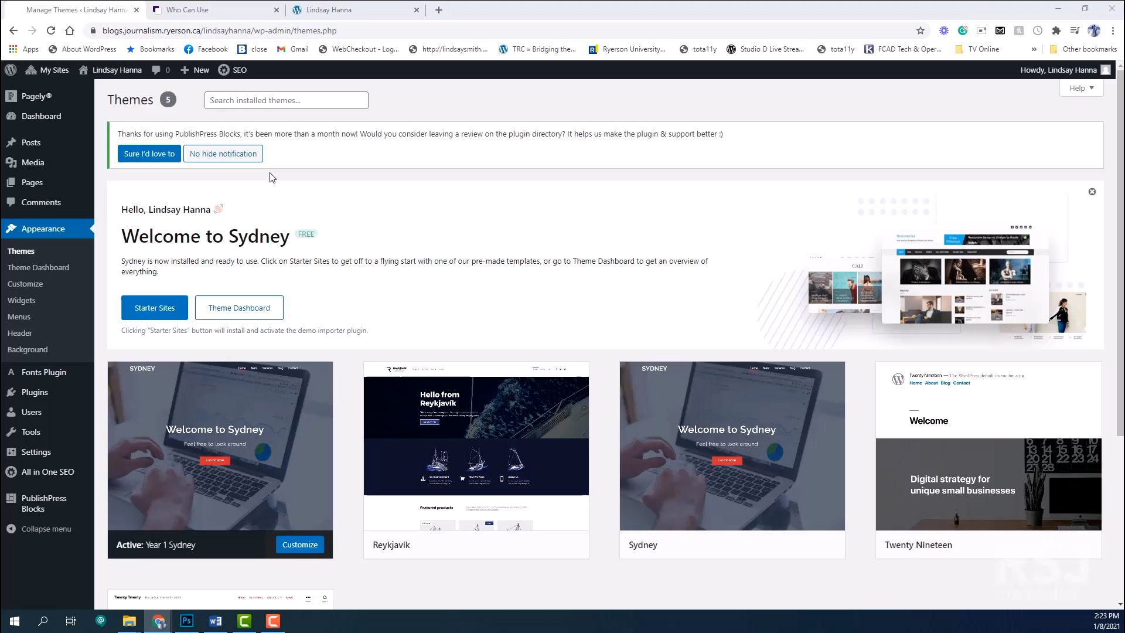The height and width of the screenshot is (633, 1125).
Task: Click the page vertical scrollbar
Action: pos(1120,252)
